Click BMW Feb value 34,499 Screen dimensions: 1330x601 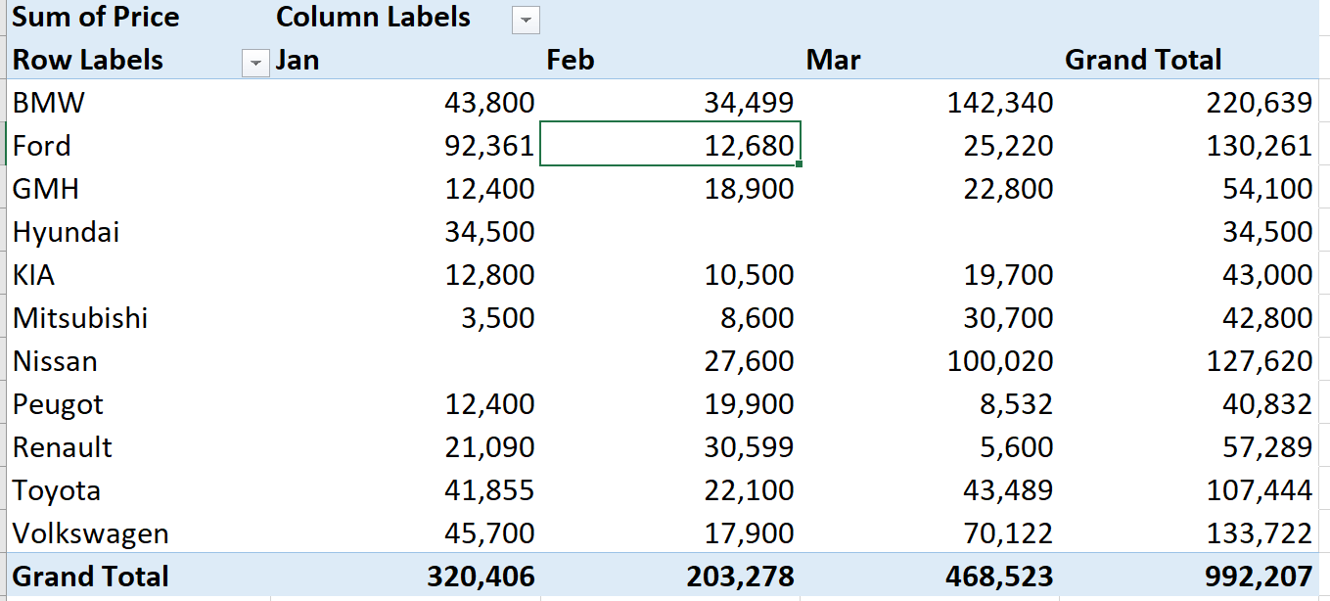tap(749, 103)
